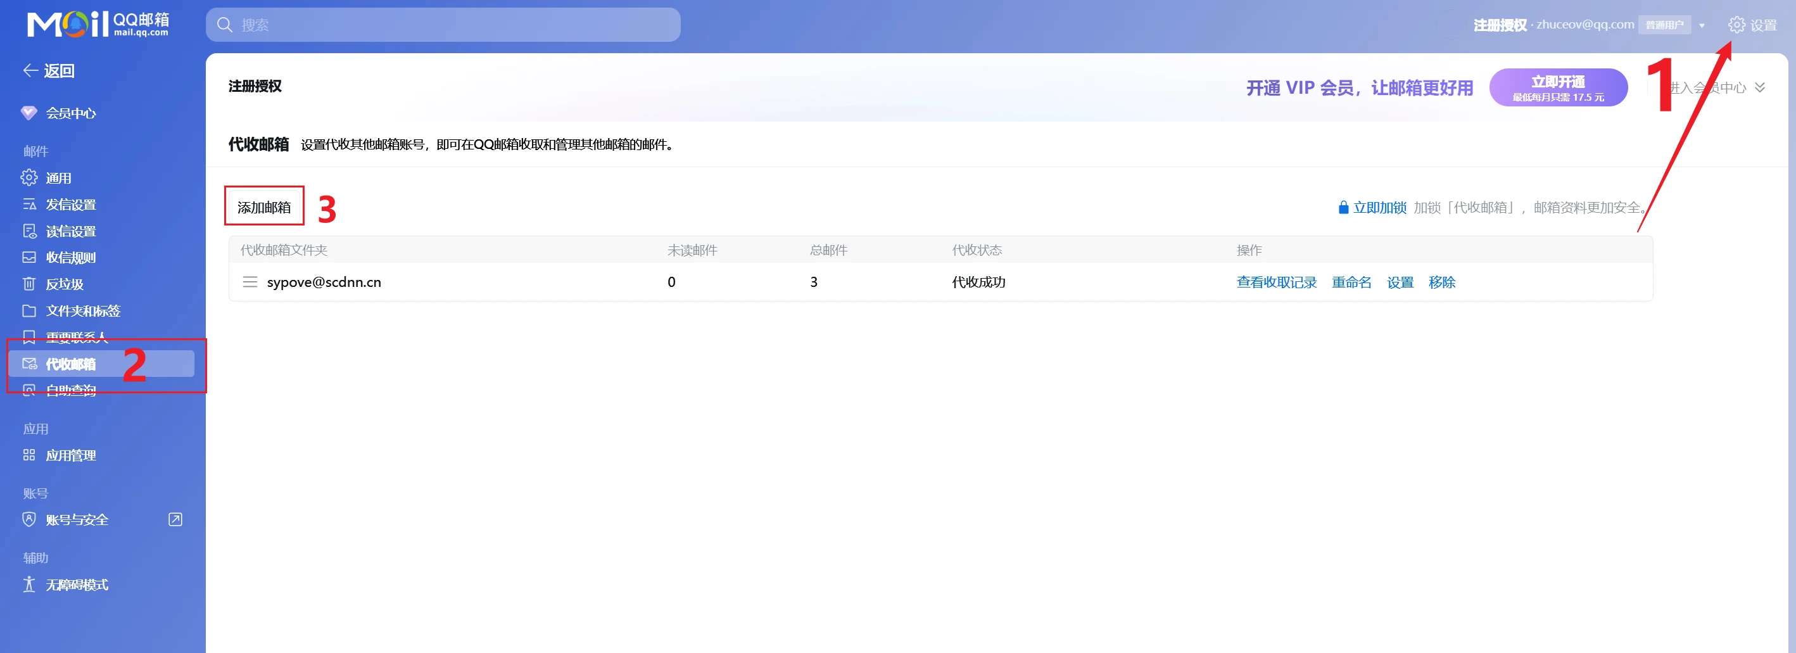This screenshot has height=653, width=1796.
Task: Click inside the 搜索 search field
Action: pos(443,25)
